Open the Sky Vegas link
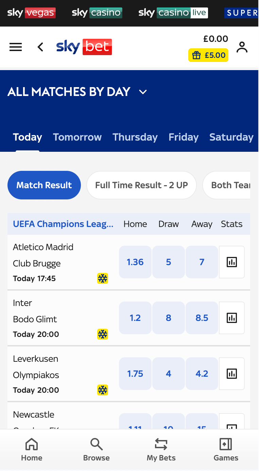The height and width of the screenshot is (471, 259). 31,13
